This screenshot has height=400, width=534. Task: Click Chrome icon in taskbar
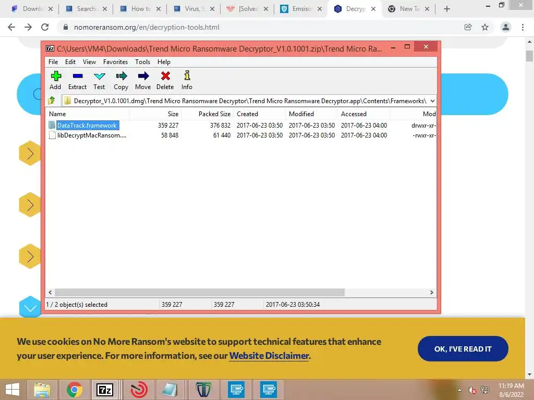pyautogui.click(x=74, y=390)
